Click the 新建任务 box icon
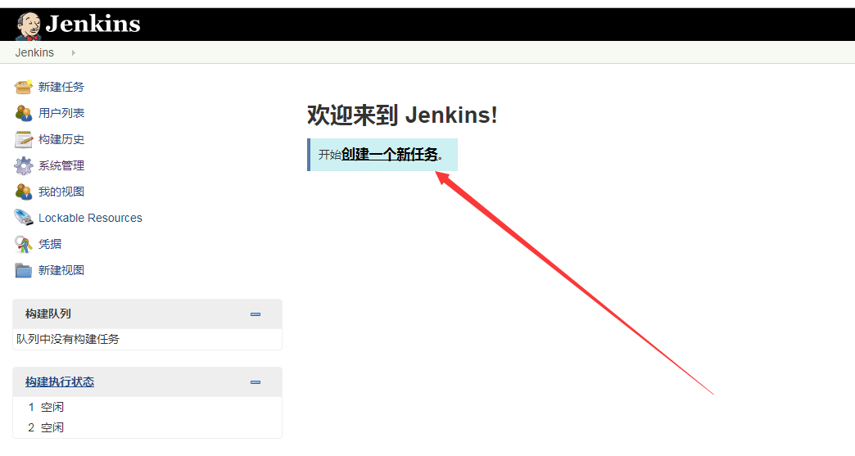The width and height of the screenshot is (855, 456). tap(24, 87)
